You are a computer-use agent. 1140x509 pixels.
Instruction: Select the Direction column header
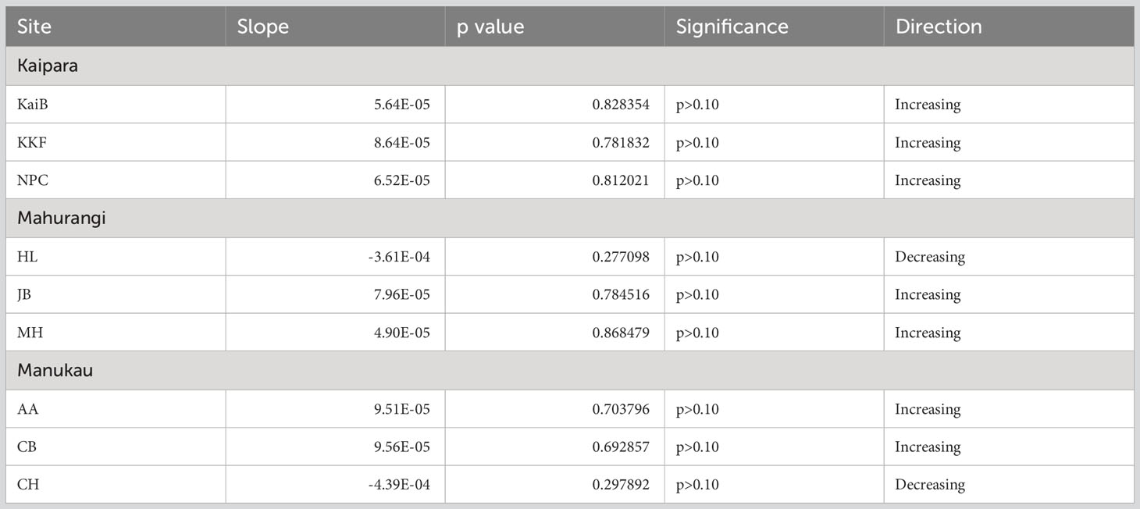pos(1009,27)
